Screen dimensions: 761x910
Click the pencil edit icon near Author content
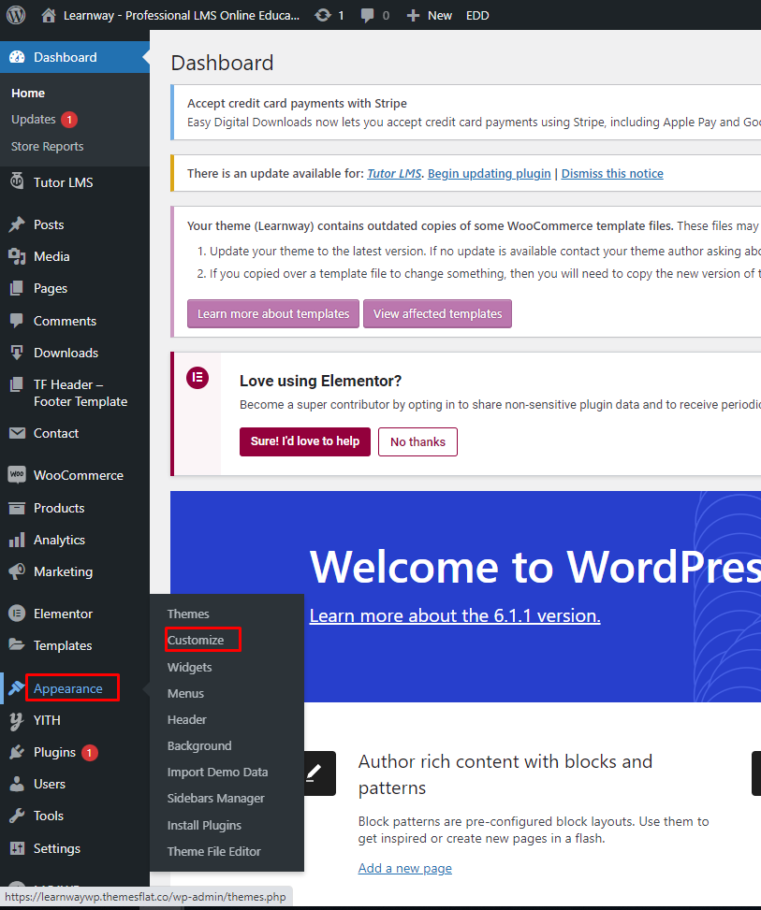tap(314, 773)
